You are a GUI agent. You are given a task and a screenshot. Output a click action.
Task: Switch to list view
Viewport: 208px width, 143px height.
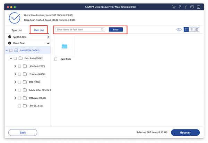[191, 29]
